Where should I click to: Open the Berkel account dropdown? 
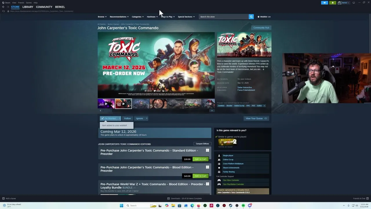pos(345,3)
